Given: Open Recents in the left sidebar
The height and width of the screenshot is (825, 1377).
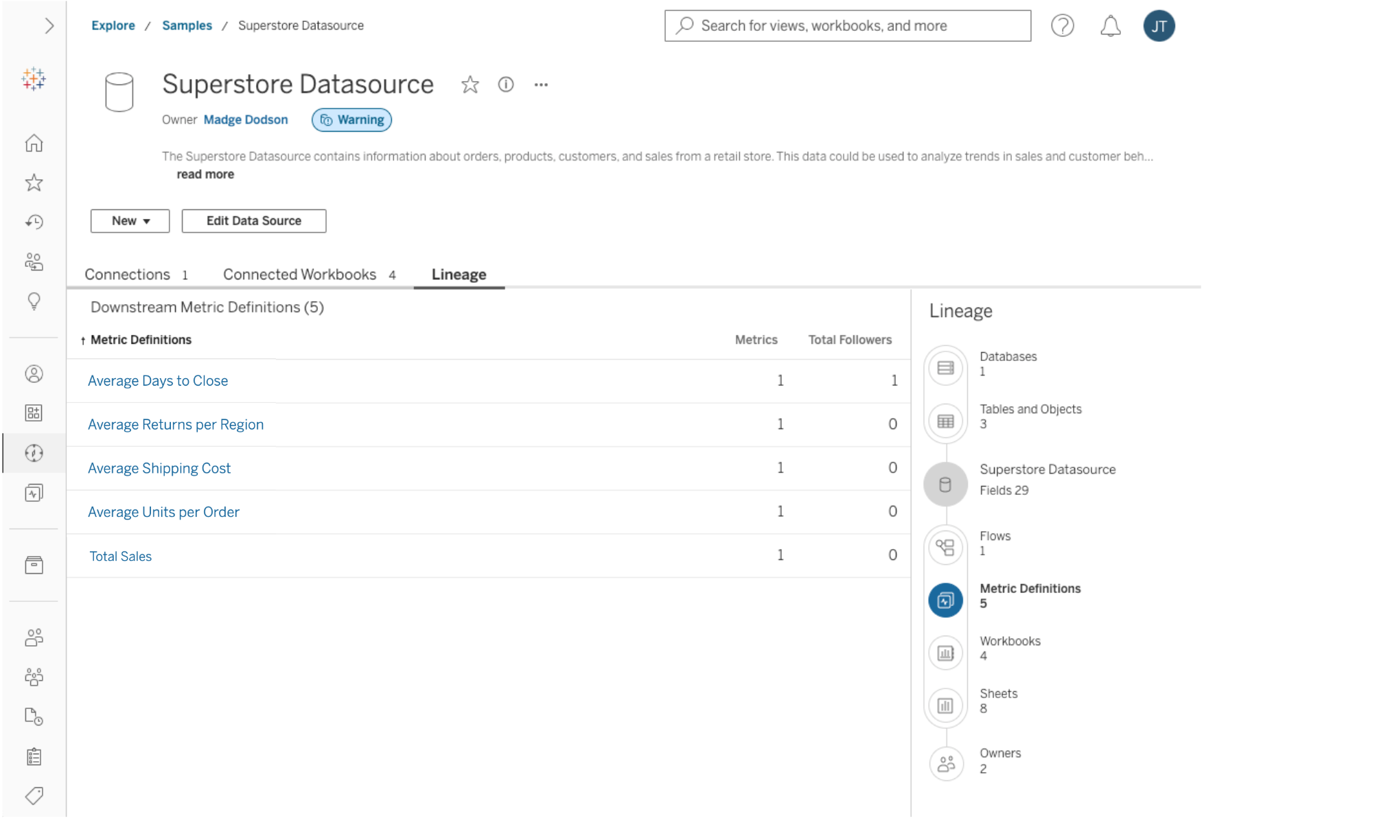Looking at the screenshot, I should (x=34, y=222).
